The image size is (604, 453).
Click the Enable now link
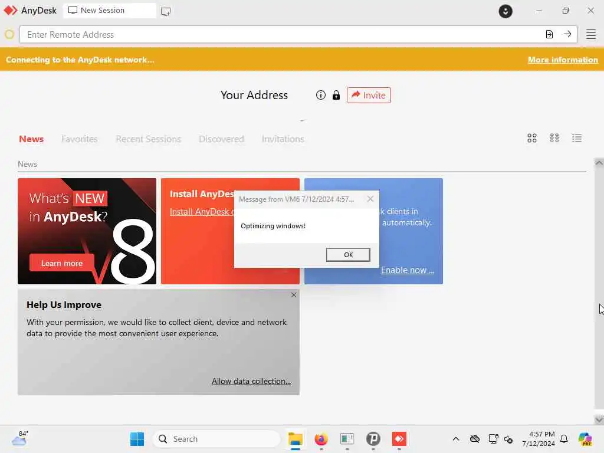coord(408,270)
